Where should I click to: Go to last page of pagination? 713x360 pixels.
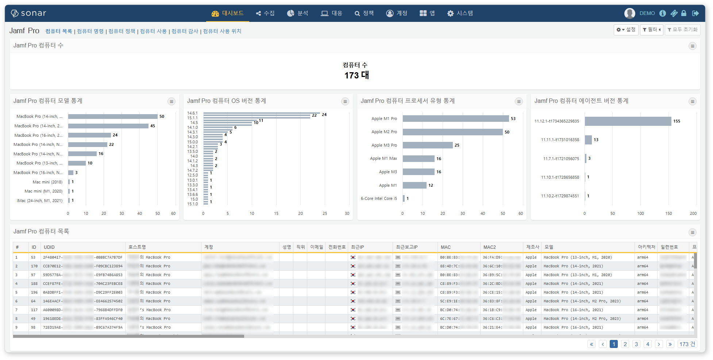click(x=670, y=344)
